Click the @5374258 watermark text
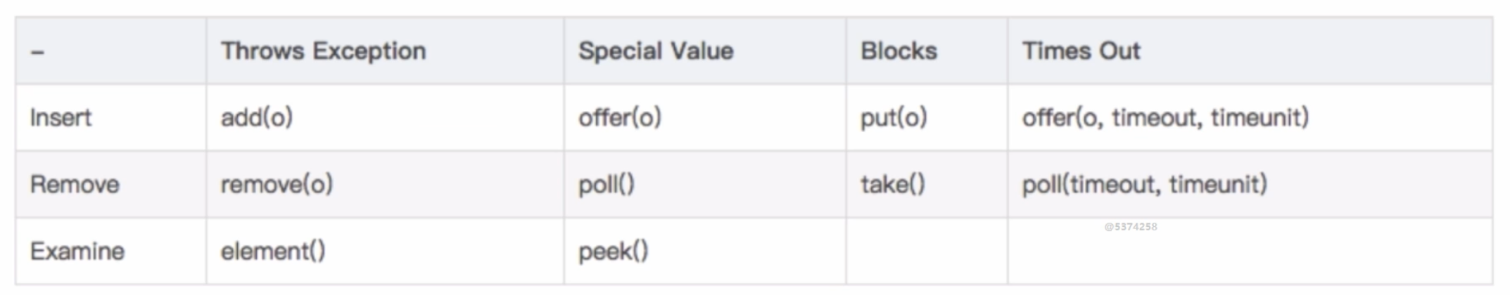This screenshot has width=1510, height=295. click(x=1130, y=226)
